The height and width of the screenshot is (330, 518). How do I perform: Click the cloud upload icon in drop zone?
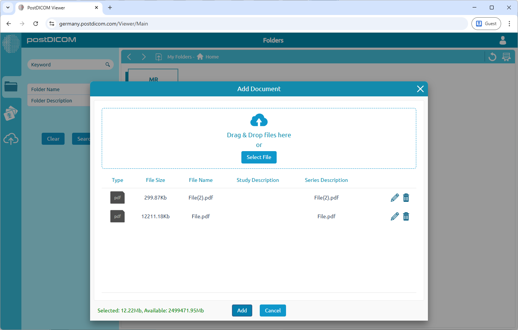click(x=259, y=120)
